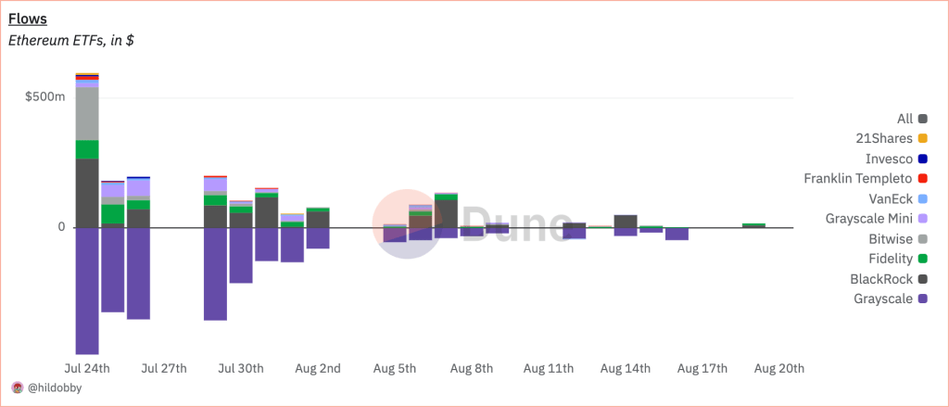Toggle the All series legend swatch

[x=923, y=119]
